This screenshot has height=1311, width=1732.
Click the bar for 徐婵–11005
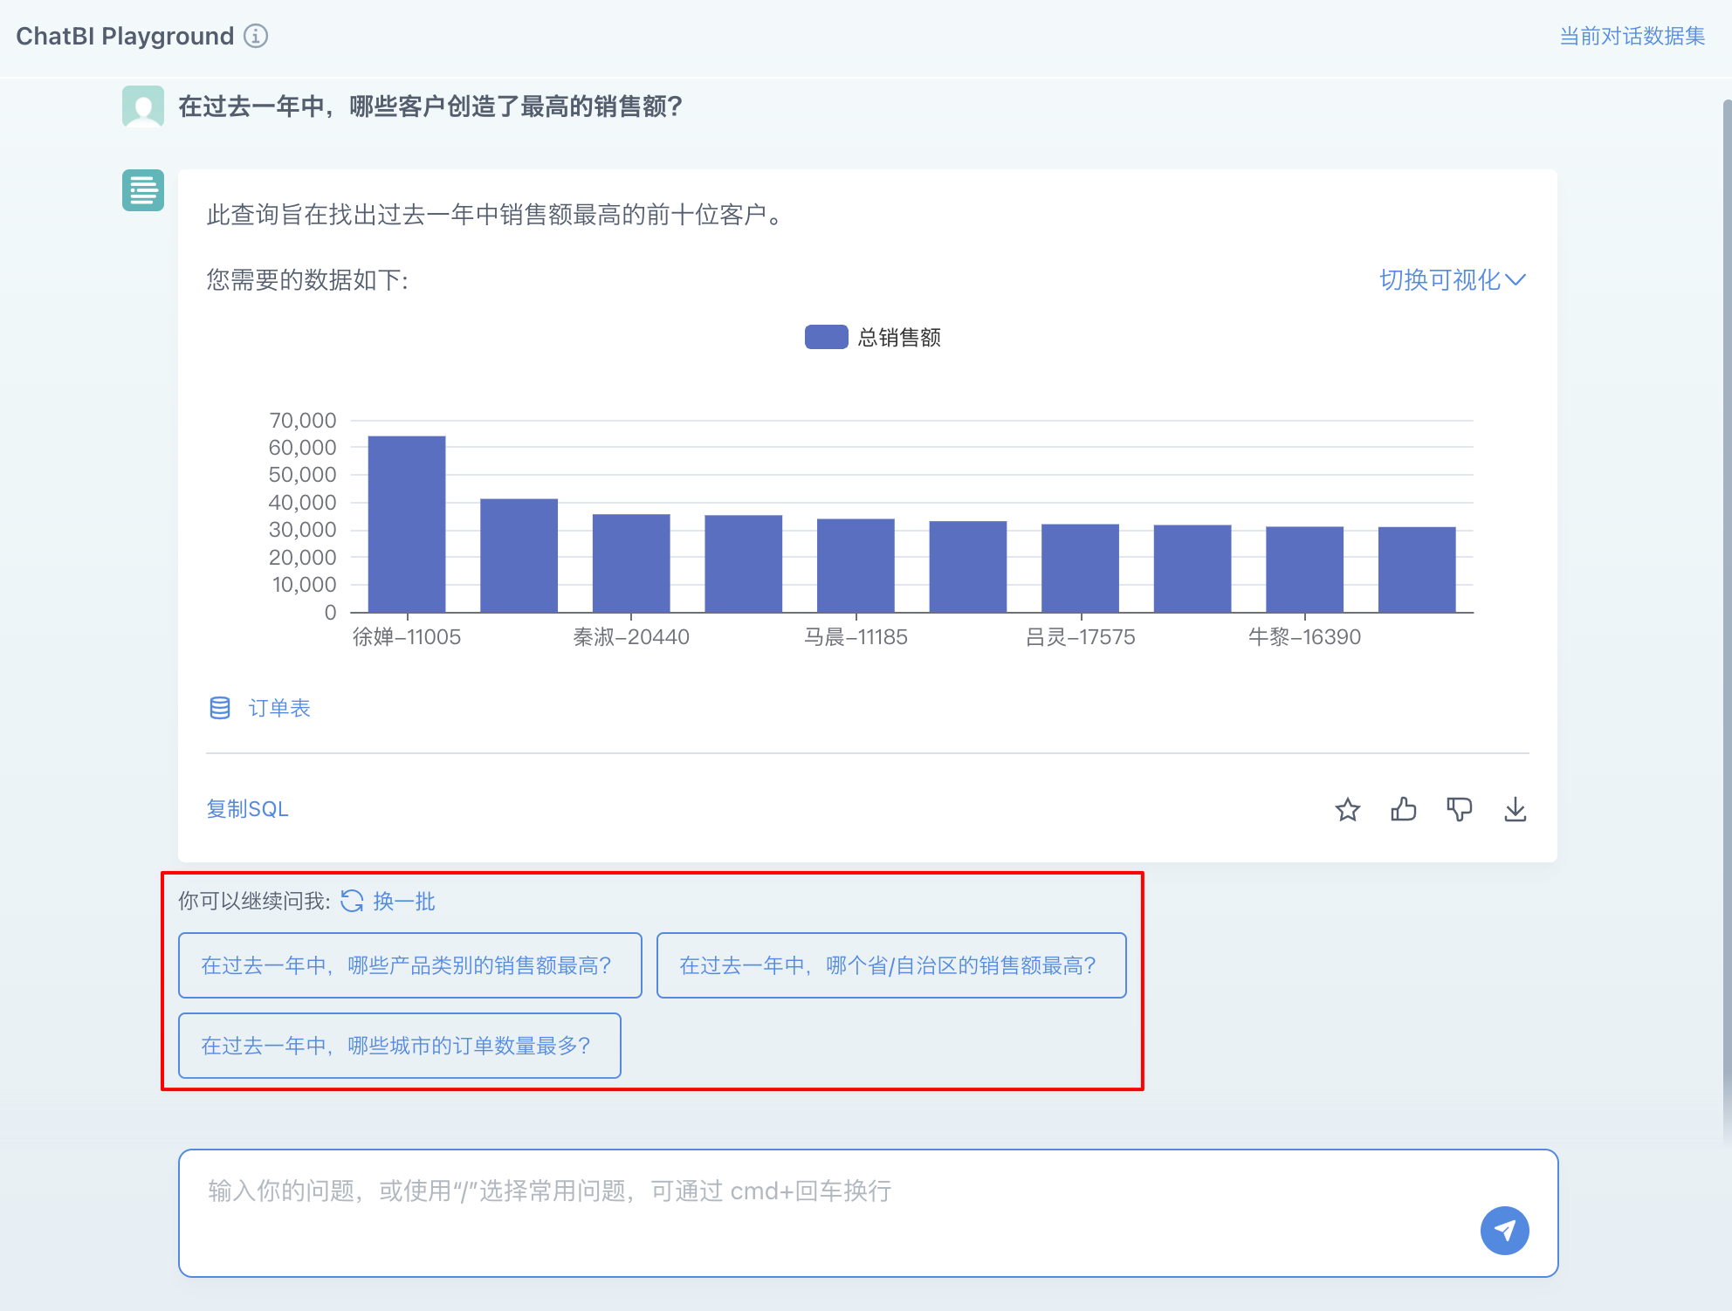407,524
